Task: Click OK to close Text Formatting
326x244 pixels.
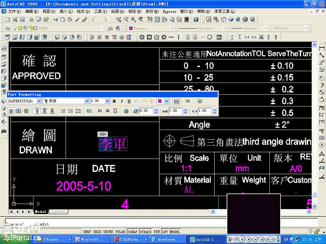Action: (x=187, y=102)
